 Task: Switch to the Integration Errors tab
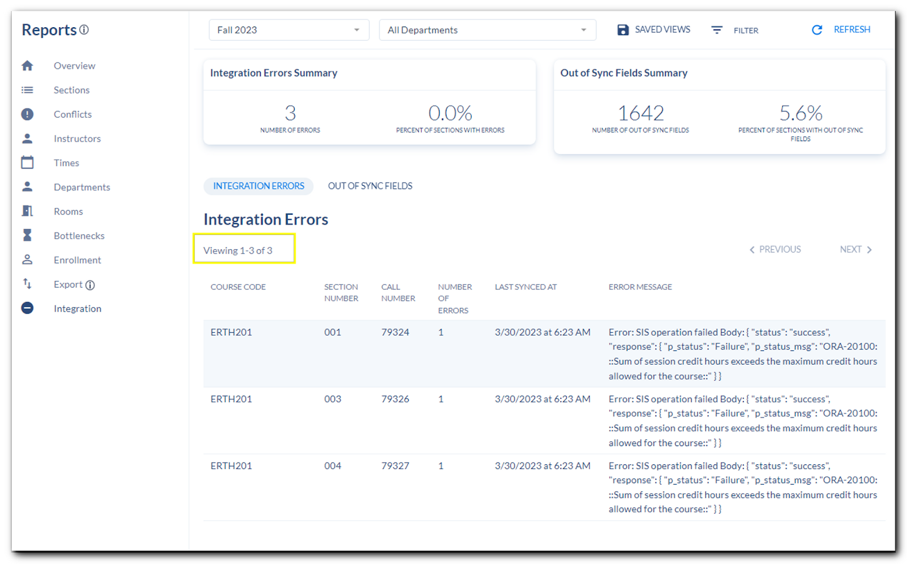tap(258, 186)
